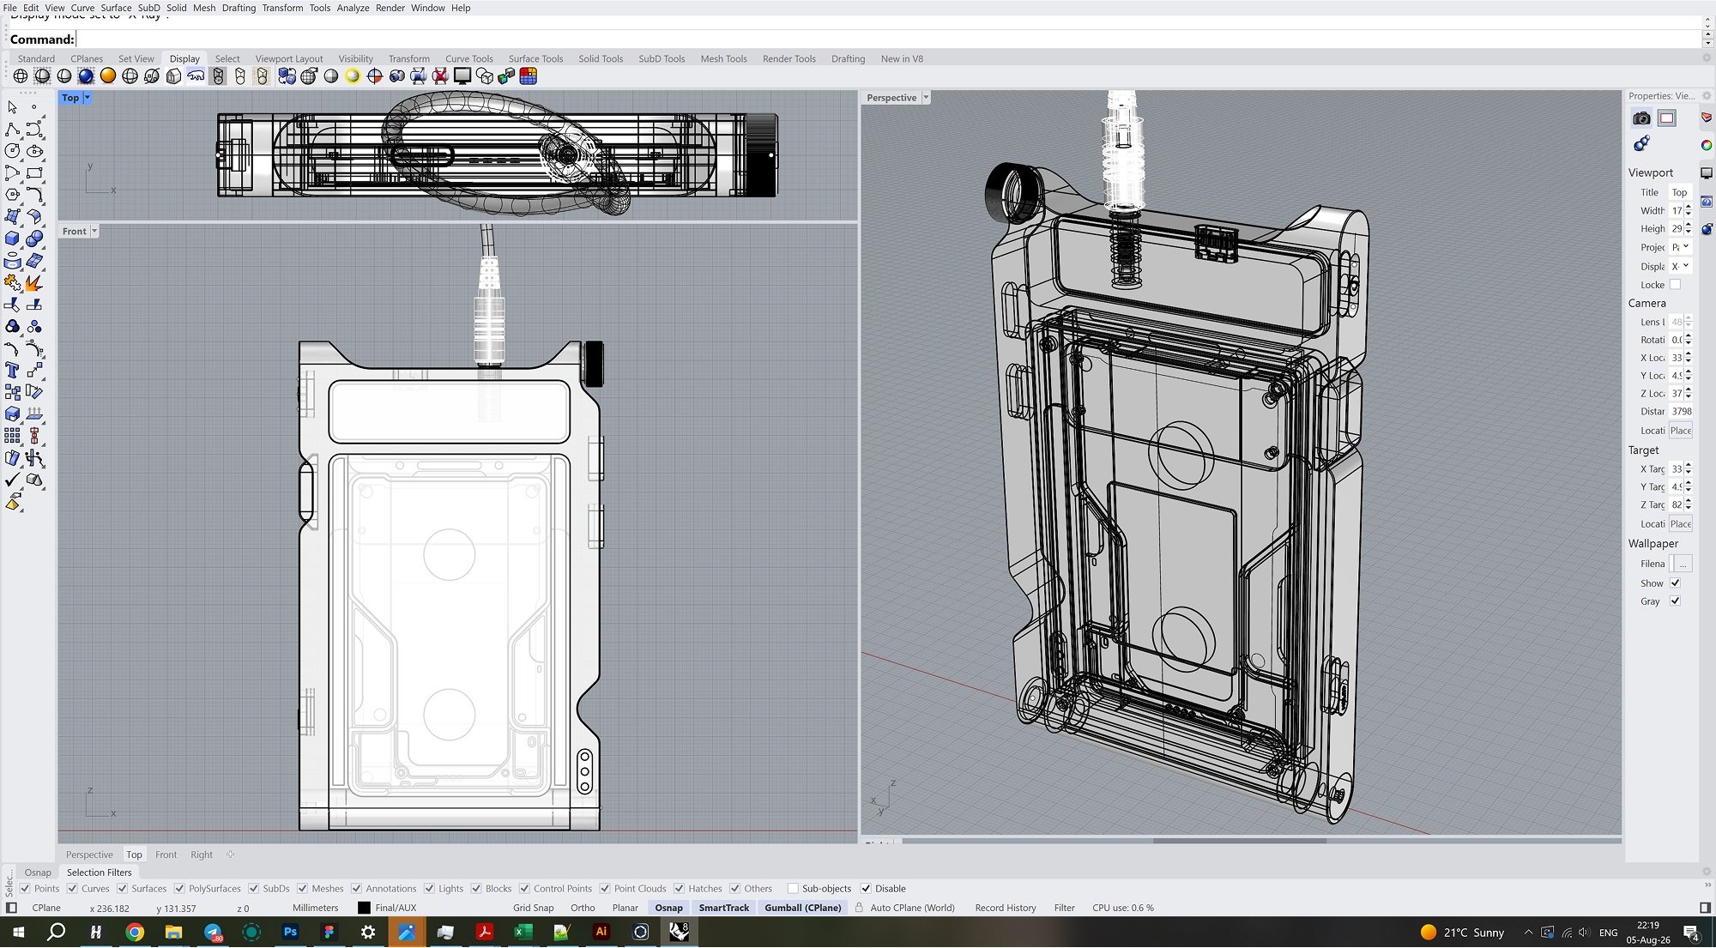Switch to the Right viewport tab

click(x=202, y=855)
